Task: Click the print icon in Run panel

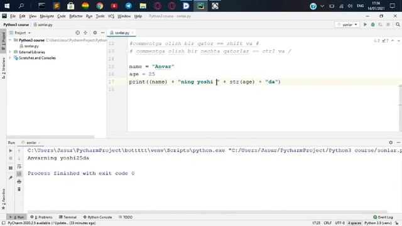Action: point(19,181)
